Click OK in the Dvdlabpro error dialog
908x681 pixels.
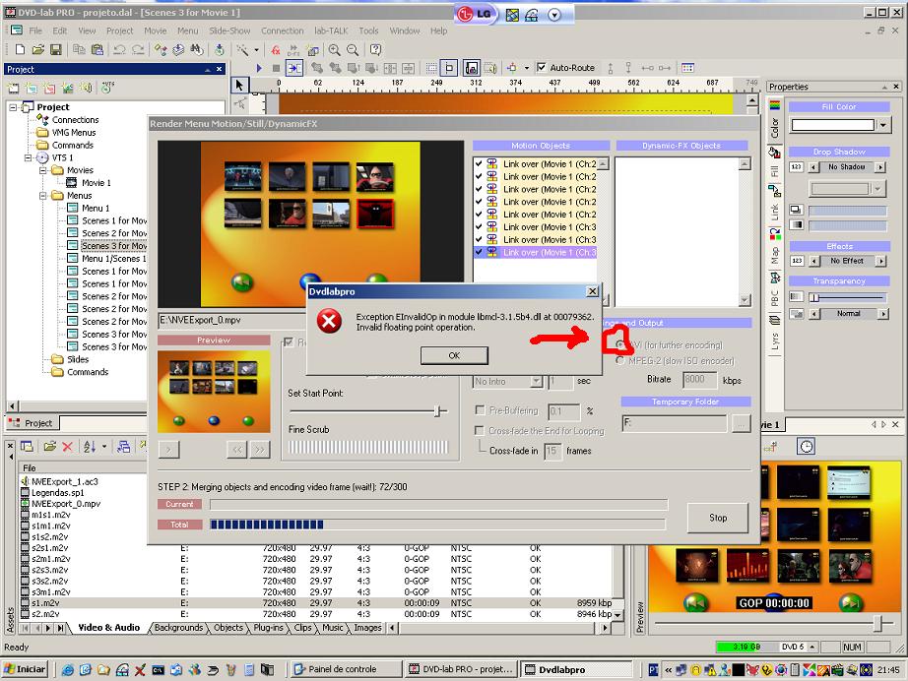pyautogui.click(x=454, y=355)
